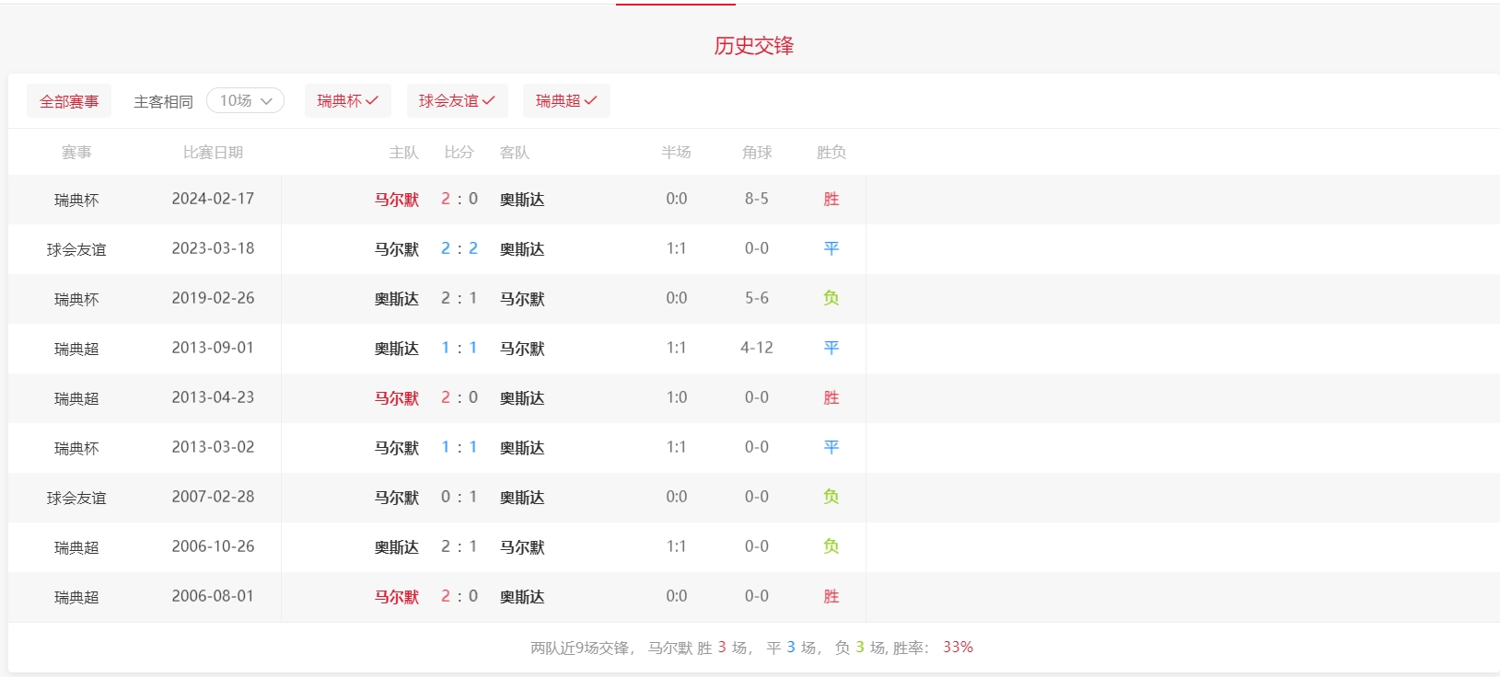This screenshot has width=1500, height=677.
Task: Switch to the 历史交锋 tab heading
Action: point(753,46)
